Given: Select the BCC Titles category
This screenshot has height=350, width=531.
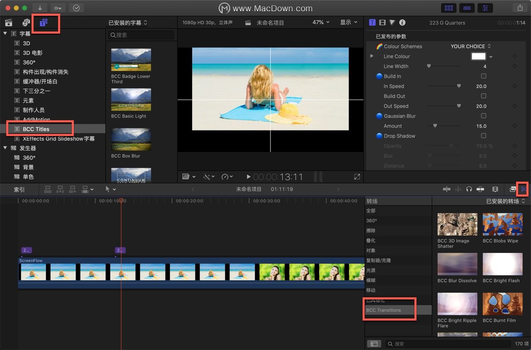Looking at the screenshot, I should 53,129.
